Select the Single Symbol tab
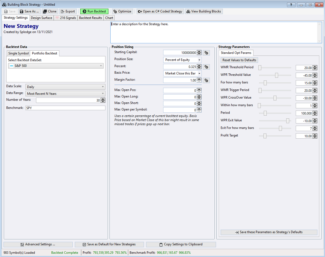This screenshot has height=257, width=325. (x=18, y=53)
